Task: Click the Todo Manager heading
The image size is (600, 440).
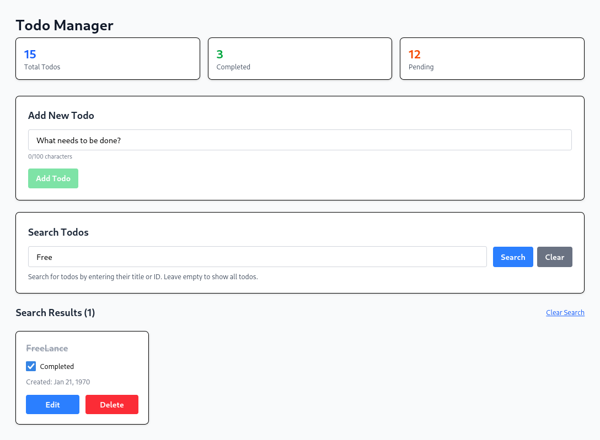Action: [64, 25]
